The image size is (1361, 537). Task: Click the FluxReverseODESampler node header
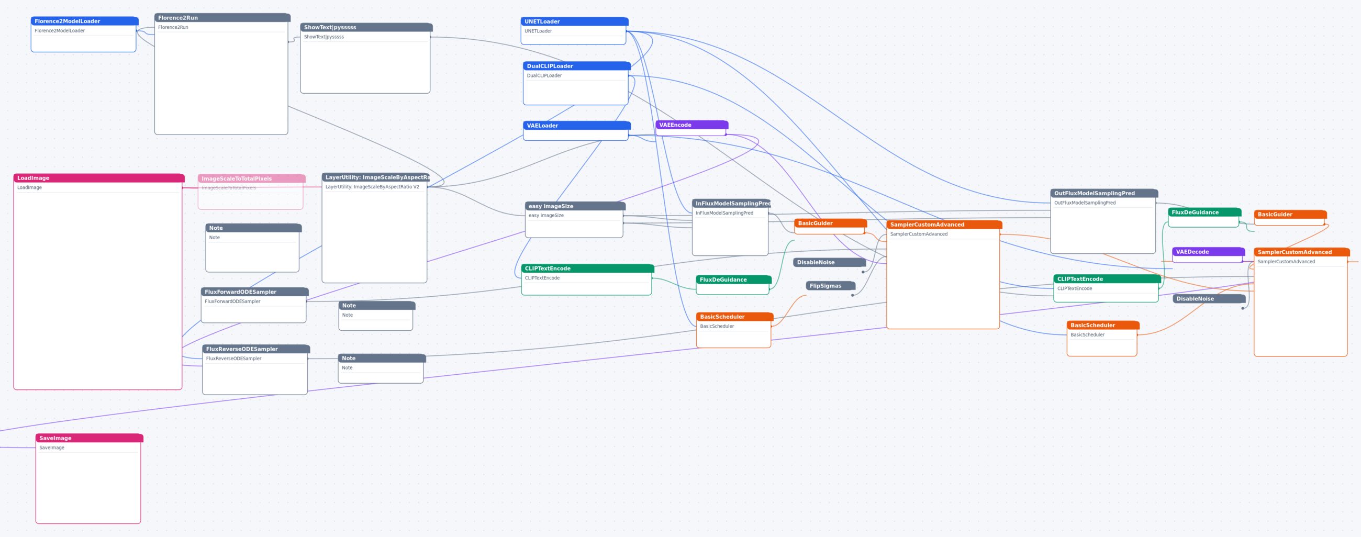coord(256,349)
